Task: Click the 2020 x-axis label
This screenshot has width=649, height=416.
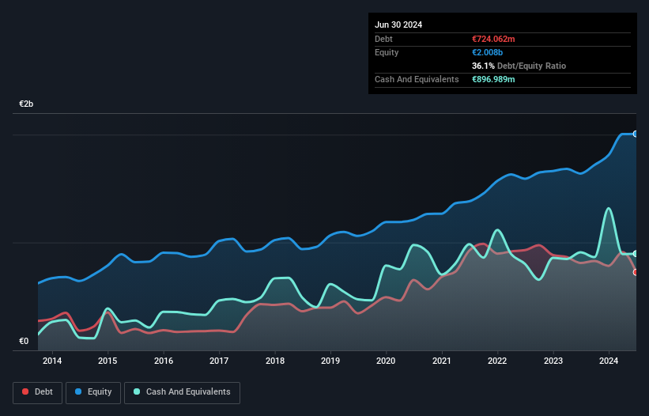Action: click(x=386, y=361)
